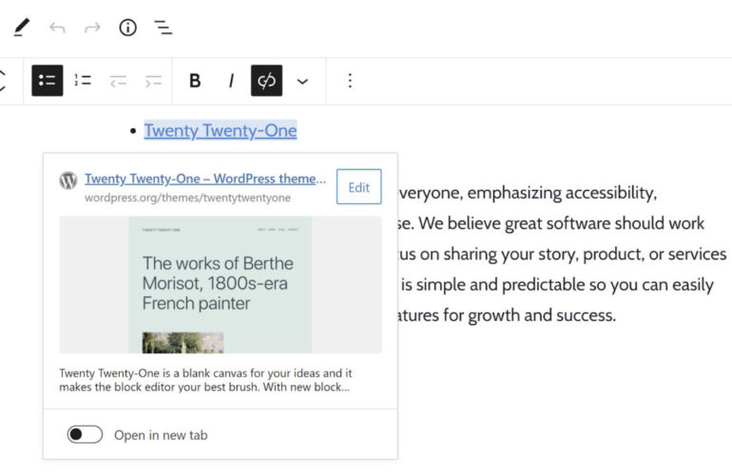Convert to numbered list
This screenshot has width=732, height=475.
click(x=83, y=81)
